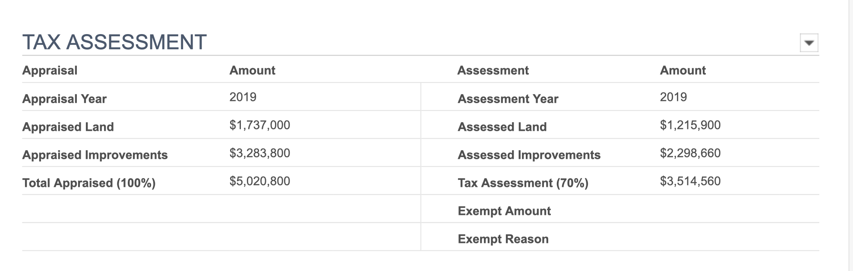Click the Appraised Improvements label
Screen dimensions: 853x271
[95, 155]
